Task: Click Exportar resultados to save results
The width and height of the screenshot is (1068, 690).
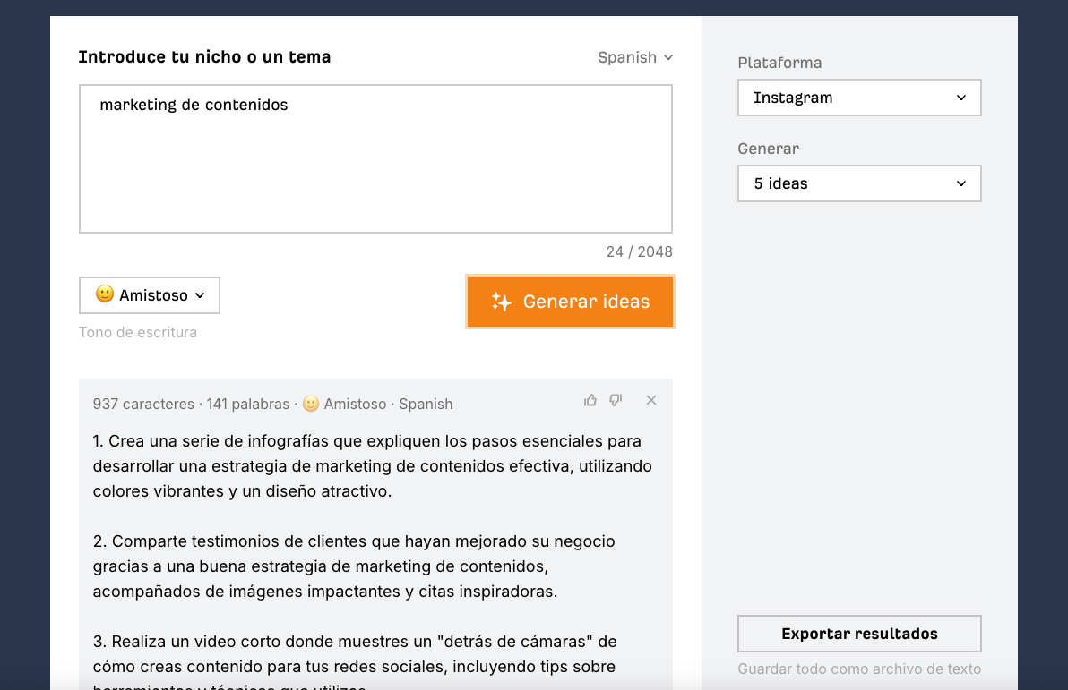Action: point(858,633)
